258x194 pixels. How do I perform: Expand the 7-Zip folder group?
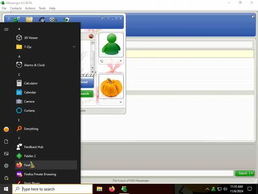[74, 47]
